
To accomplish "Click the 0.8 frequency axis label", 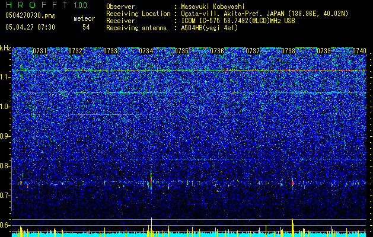I will 5,166.
